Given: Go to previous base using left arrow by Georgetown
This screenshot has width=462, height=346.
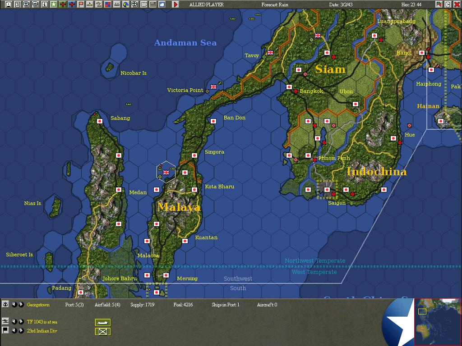Looking at the screenshot, I should tap(14, 305).
